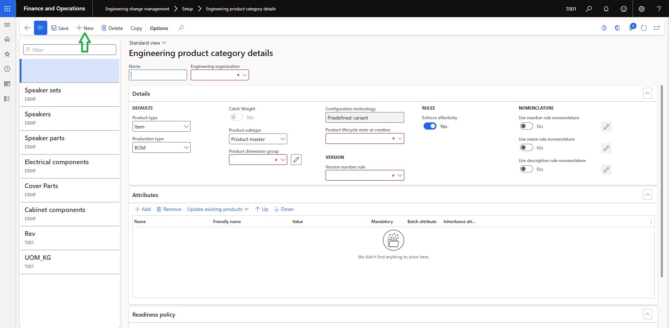Disable the Enforce effectivity toggle
The height and width of the screenshot is (328, 669).
tap(430, 126)
